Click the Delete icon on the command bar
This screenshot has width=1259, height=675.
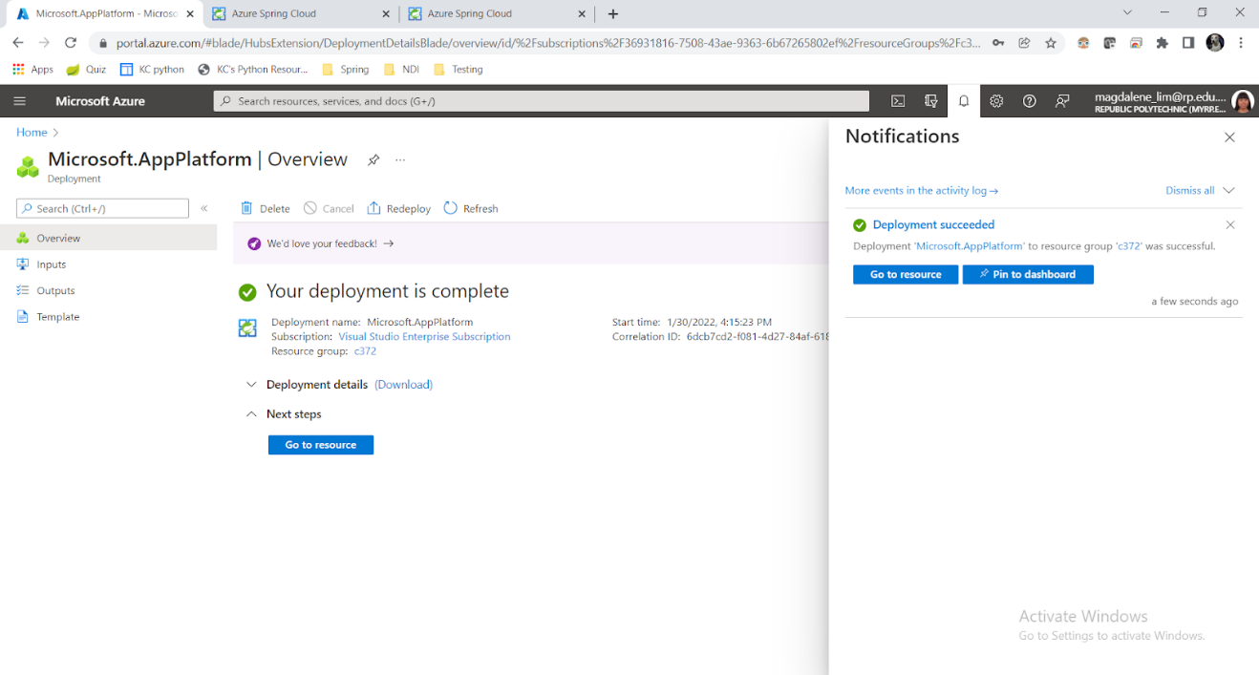[x=265, y=208]
